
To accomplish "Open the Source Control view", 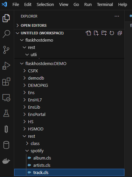I will [6, 50].
